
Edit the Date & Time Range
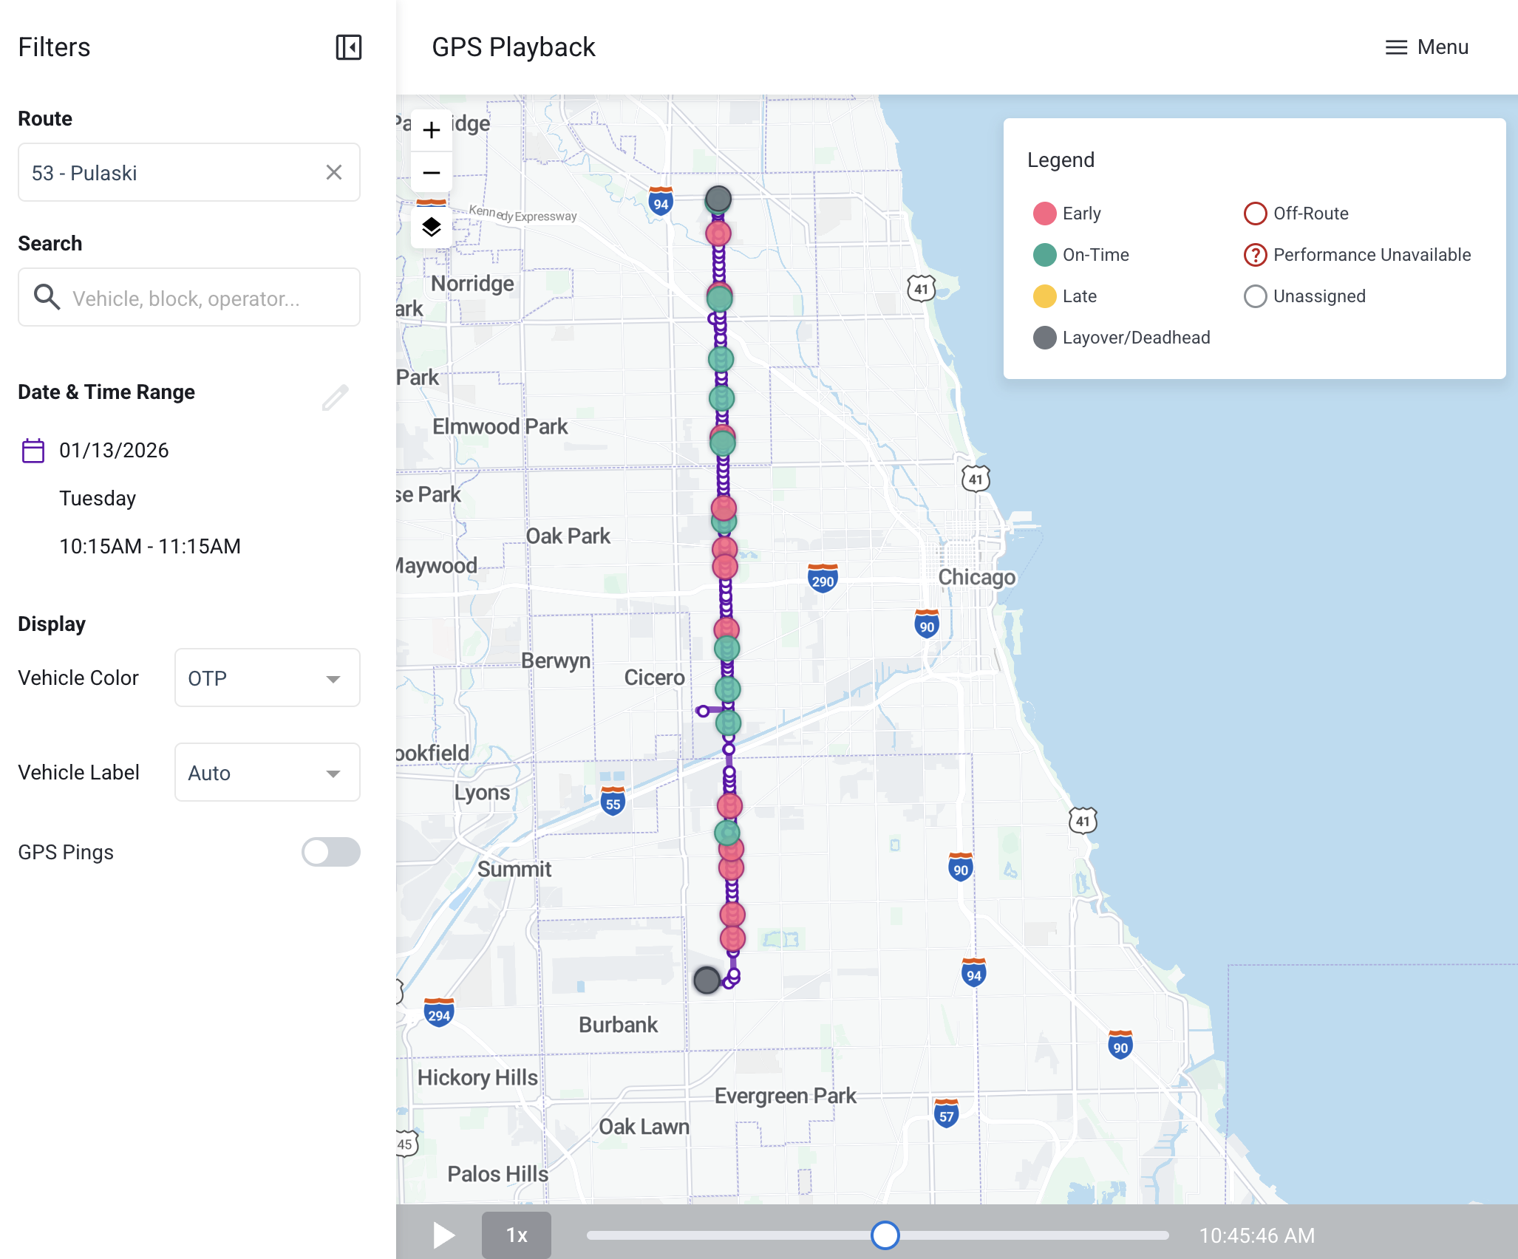335,397
